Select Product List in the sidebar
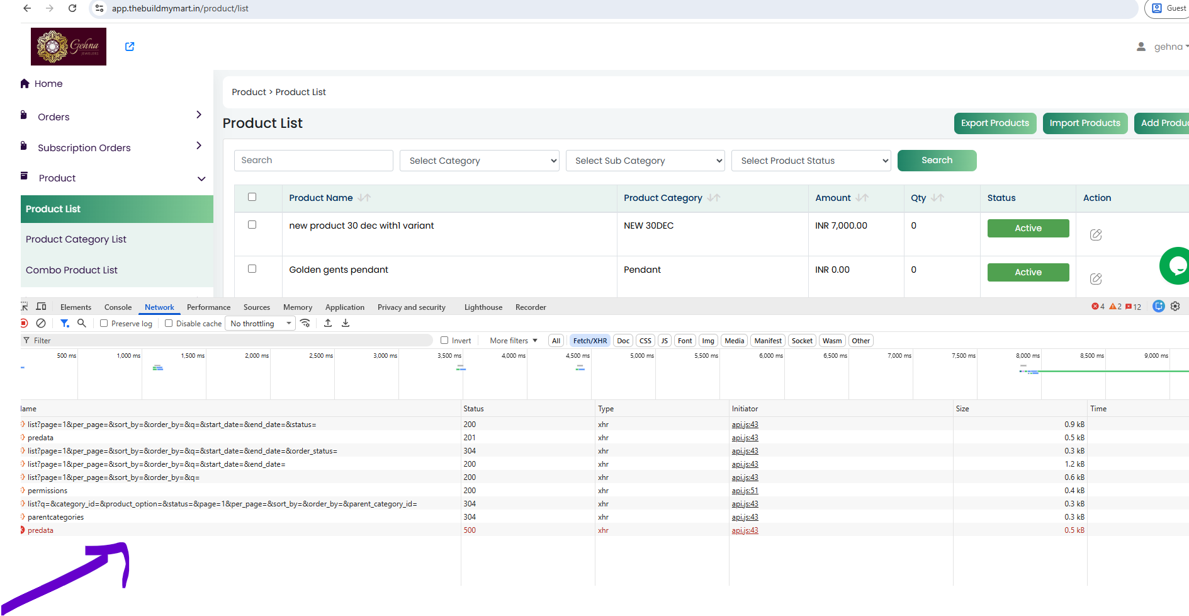 click(117, 209)
